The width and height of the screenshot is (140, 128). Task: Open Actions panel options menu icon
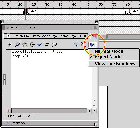[94, 27]
